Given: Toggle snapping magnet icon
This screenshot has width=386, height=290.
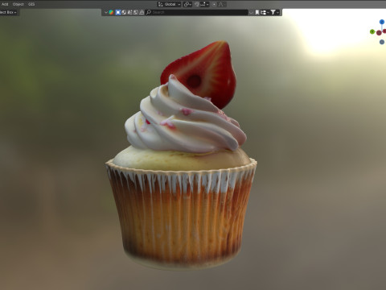Looking at the screenshot, I should click(x=197, y=4).
